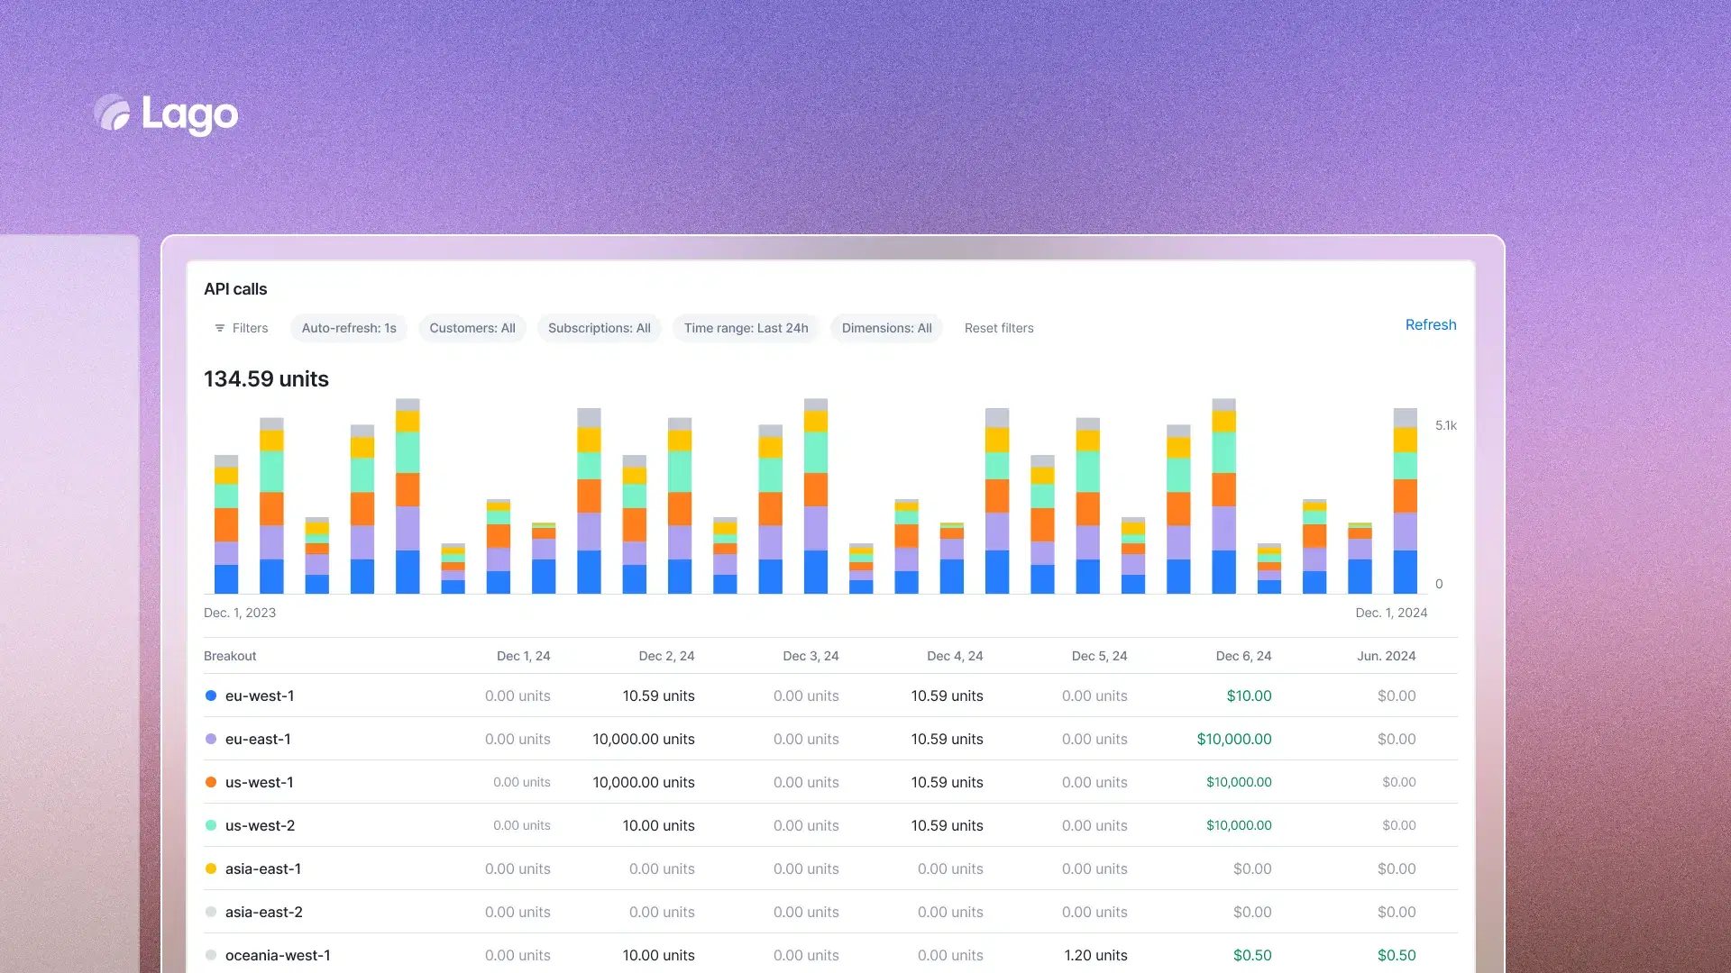Select the us-west-2 row label
Screen dimensions: 1731x973
coord(261,825)
